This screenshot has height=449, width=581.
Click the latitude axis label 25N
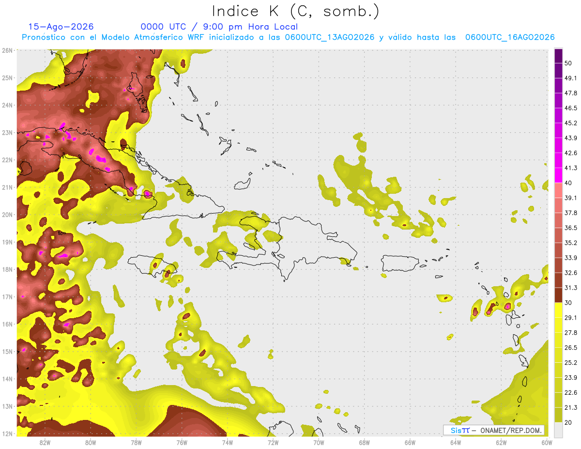(x=7, y=77)
